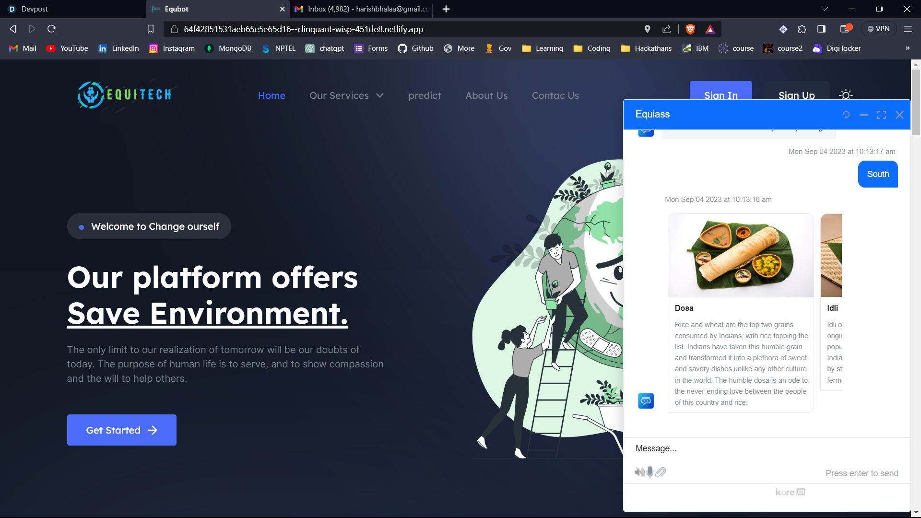Viewport: 921px width, 518px height.
Task: Click the Brave Shields lion icon
Action: pyautogui.click(x=690, y=29)
